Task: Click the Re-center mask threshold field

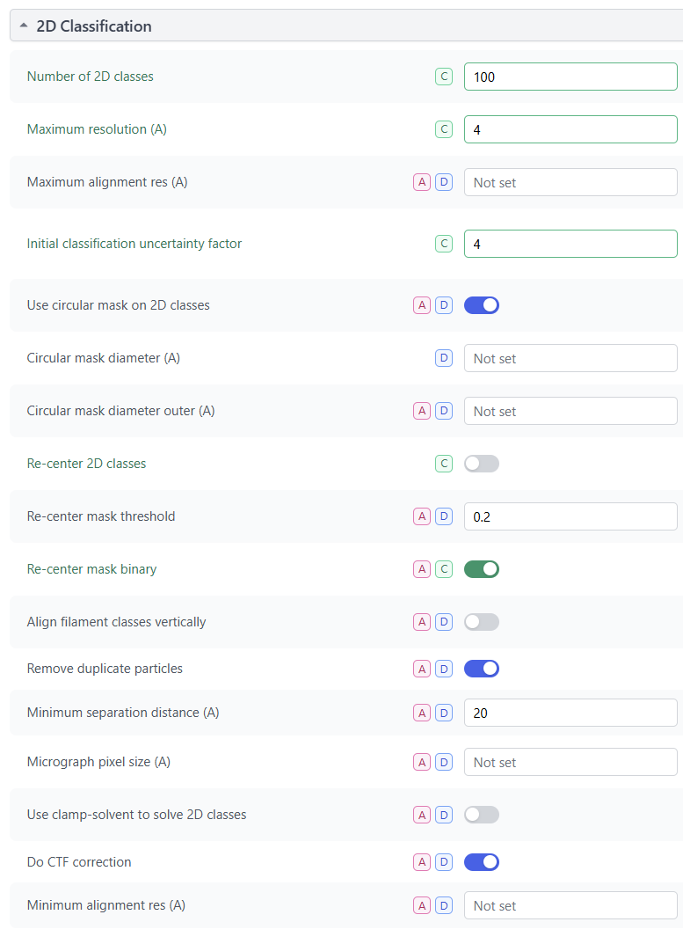Action: coord(570,516)
